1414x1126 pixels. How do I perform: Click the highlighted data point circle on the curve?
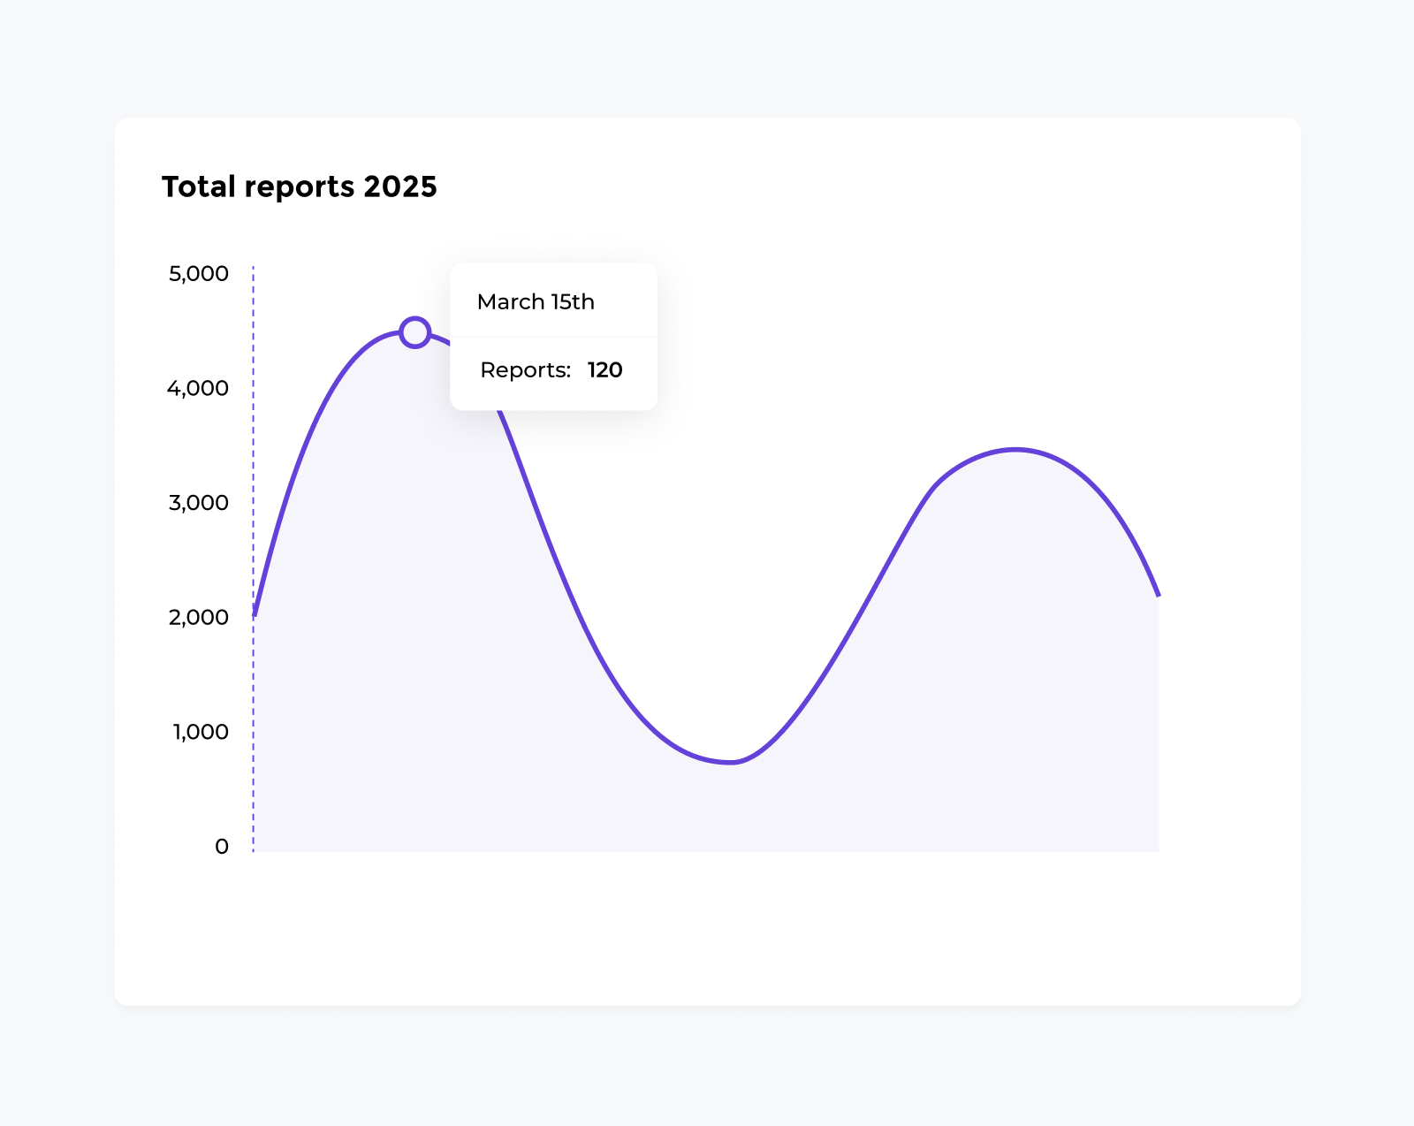pos(414,332)
